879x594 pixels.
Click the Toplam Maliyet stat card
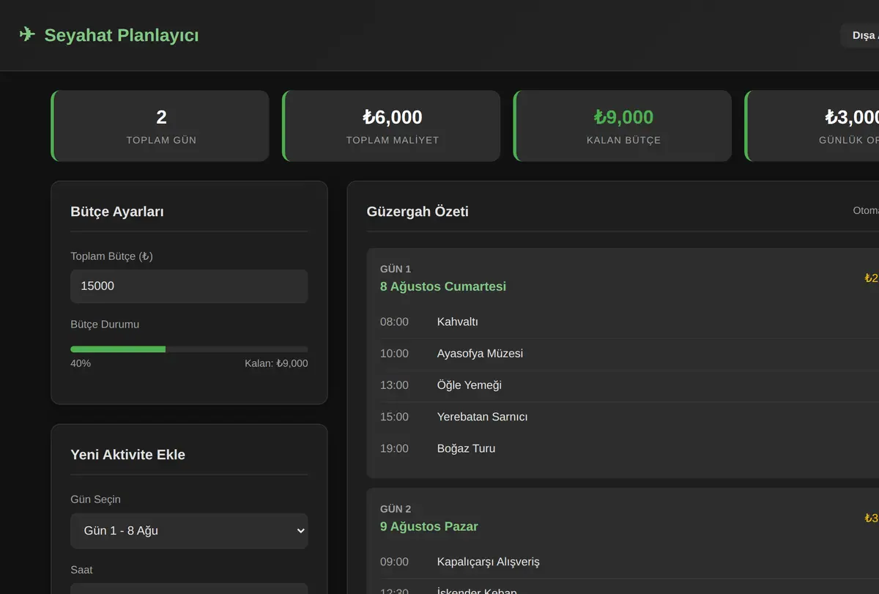pyautogui.click(x=392, y=126)
